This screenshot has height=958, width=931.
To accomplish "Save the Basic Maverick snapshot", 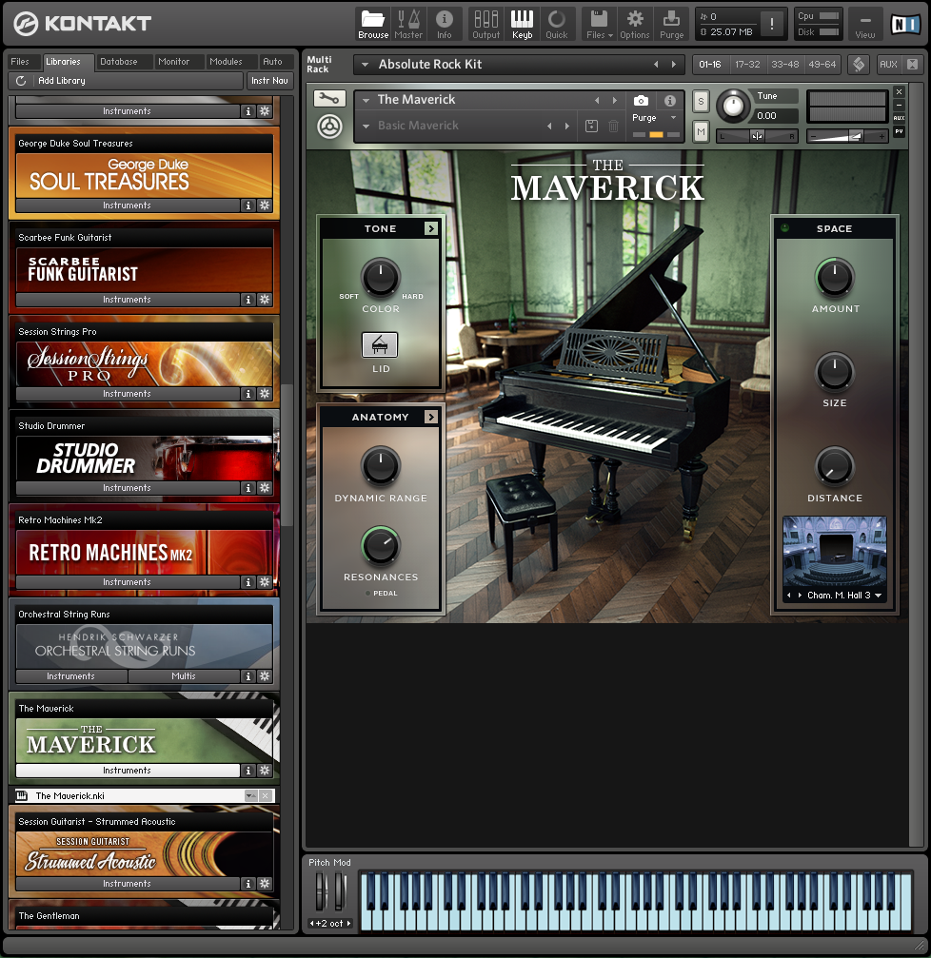I will [591, 126].
